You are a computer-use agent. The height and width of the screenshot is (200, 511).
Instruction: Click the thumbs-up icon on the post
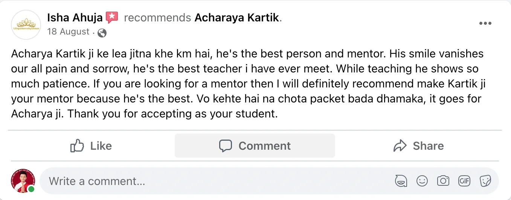coord(77,146)
